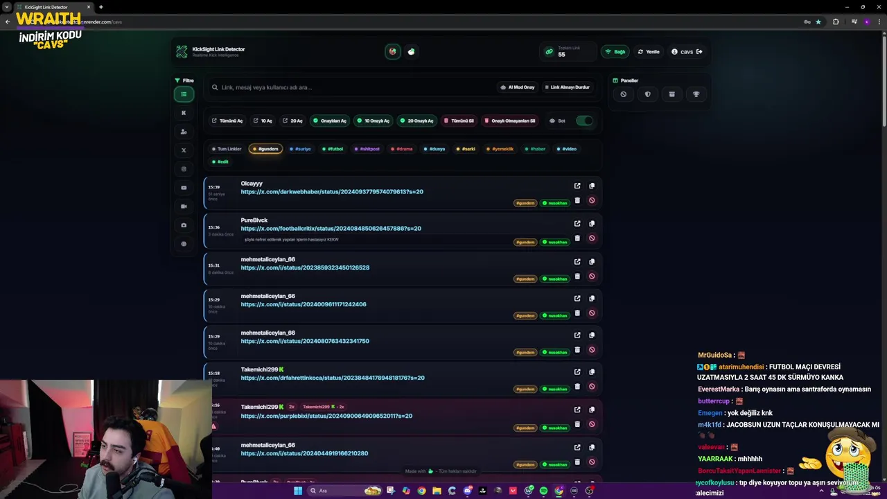Filter by Instagram links in sidebar
Screen dimensions: 887x499
click(x=184, y=169)
